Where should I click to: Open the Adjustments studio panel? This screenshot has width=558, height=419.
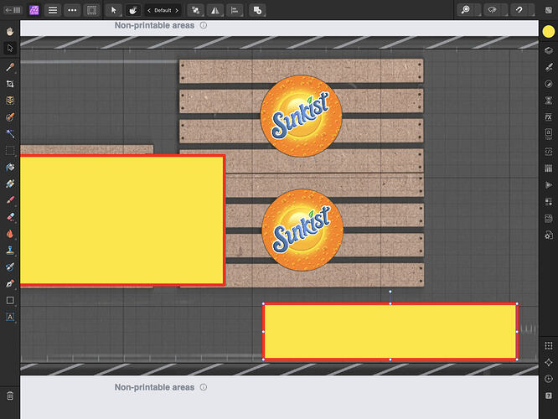coord(549,84)
